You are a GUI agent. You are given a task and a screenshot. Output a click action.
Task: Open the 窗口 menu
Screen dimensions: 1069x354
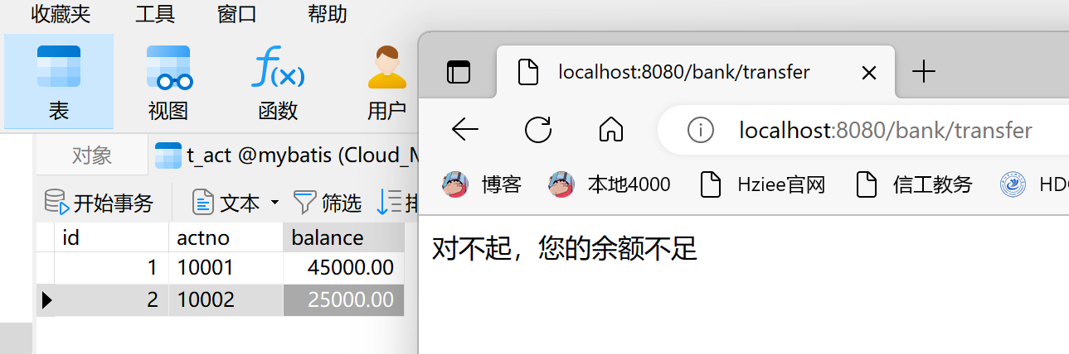pyautogui.click(x=237, y=14)
